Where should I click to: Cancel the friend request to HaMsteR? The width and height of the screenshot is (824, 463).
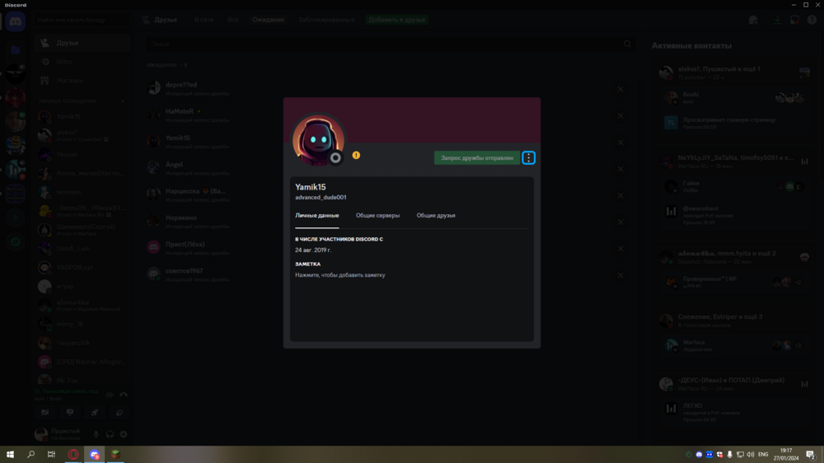tap(620, 115)
